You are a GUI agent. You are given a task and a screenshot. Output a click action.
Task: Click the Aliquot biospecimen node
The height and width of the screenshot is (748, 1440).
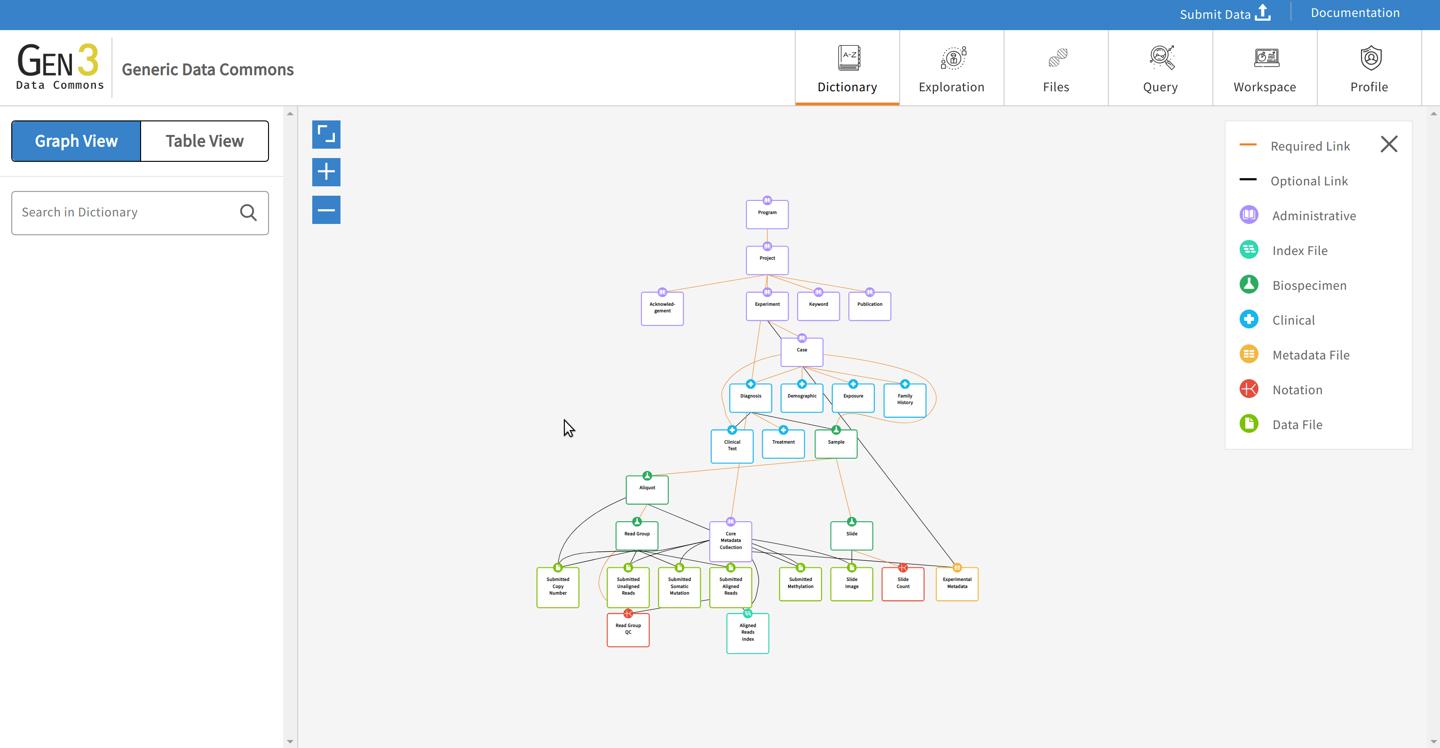647,490
